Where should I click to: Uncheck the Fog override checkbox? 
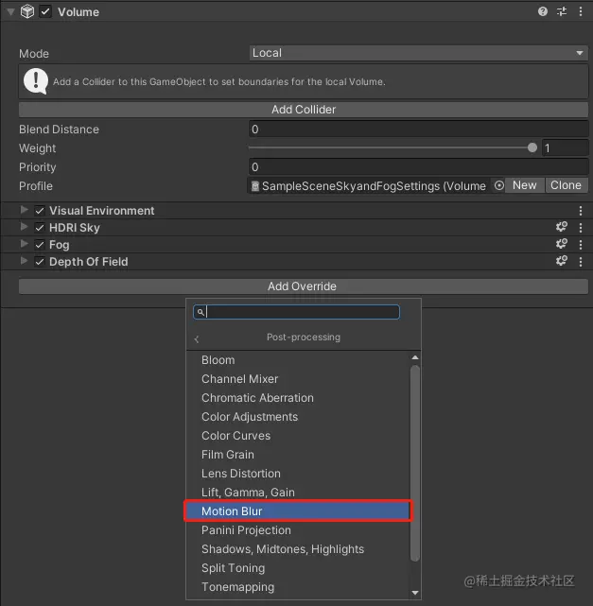point(40,245)
